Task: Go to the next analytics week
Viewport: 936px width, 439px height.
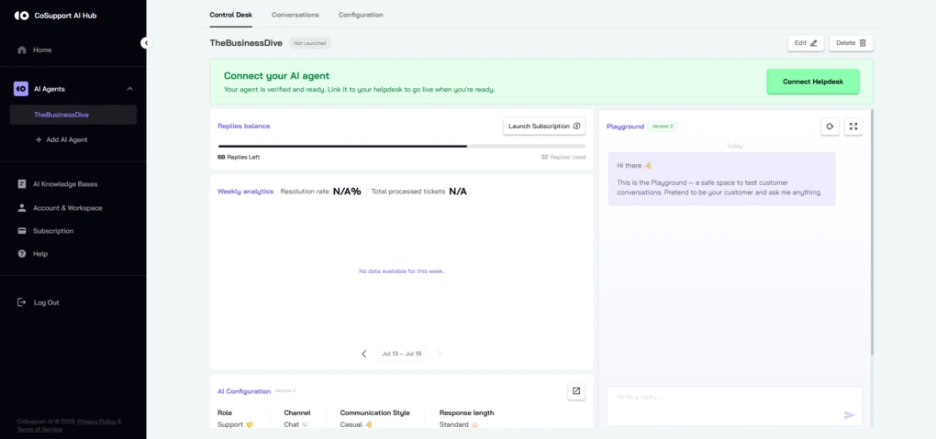Action: [x=439, y=354]
